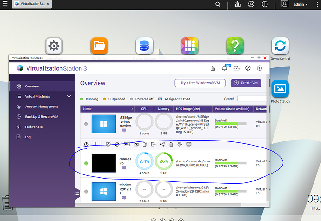Click QTS top bar info icon
Image resolution: width=321 pixels, height=221 pixels.
[265, 4]
